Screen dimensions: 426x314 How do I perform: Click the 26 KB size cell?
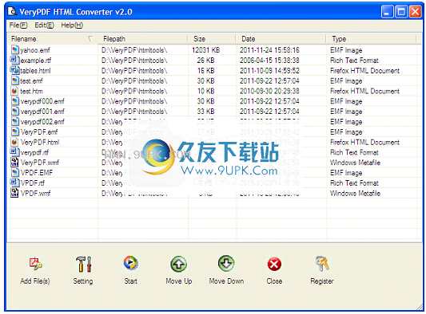[x=205, y=61]
